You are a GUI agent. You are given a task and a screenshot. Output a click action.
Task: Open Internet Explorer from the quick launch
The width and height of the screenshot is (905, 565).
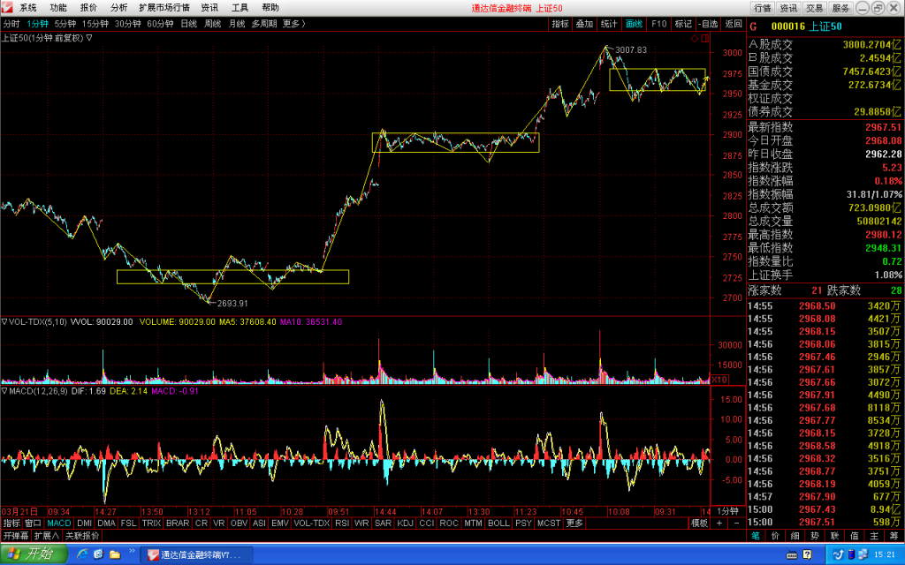click(x=82, y=554)
